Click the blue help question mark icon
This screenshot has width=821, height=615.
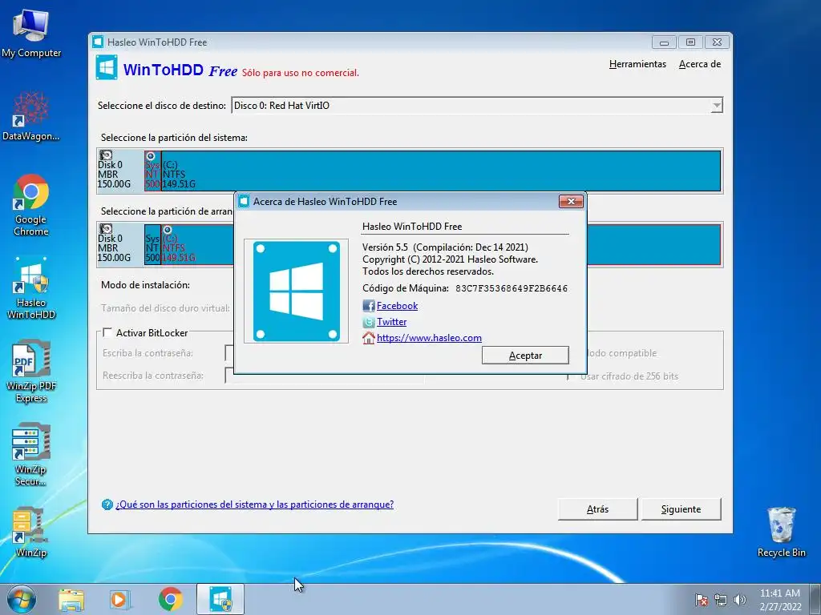point(107,504)
